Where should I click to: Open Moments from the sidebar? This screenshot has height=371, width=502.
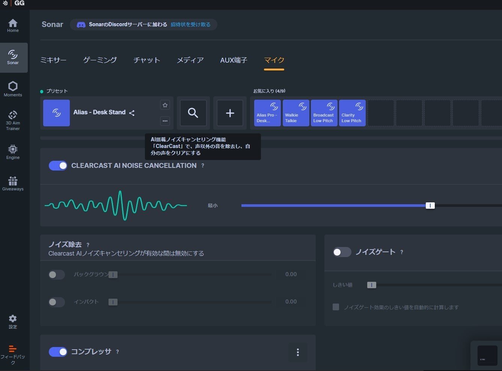coord(13,88)
